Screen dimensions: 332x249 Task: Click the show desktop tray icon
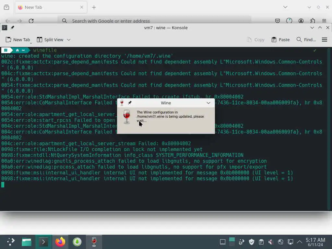(222, 242)
